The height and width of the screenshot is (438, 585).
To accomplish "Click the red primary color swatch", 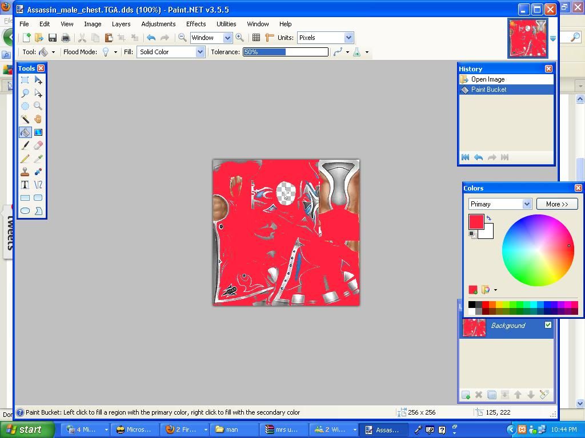I will point(476,221).
